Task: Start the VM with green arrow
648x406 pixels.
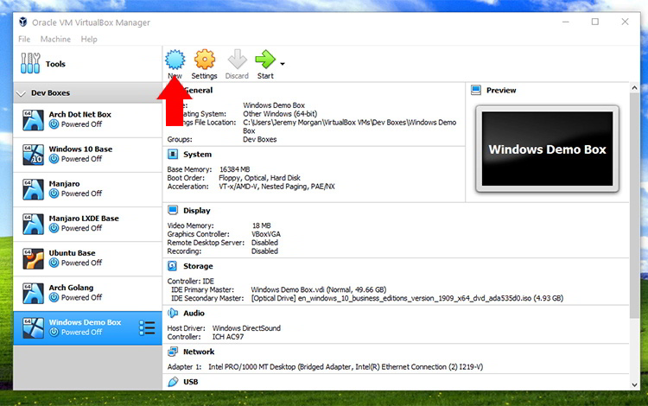Action: [x=265, y=60]
